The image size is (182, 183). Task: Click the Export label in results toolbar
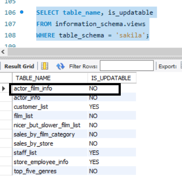coord(168,67)
